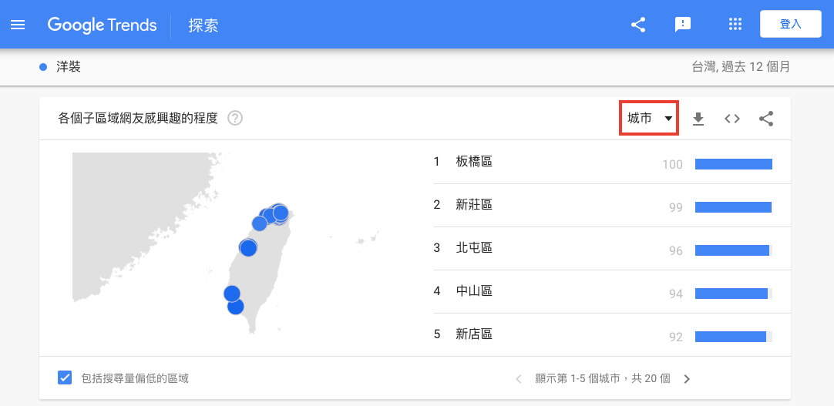Open the hamburger main menu
This screenshot has width=834, height=406.
tap(18, 25)
